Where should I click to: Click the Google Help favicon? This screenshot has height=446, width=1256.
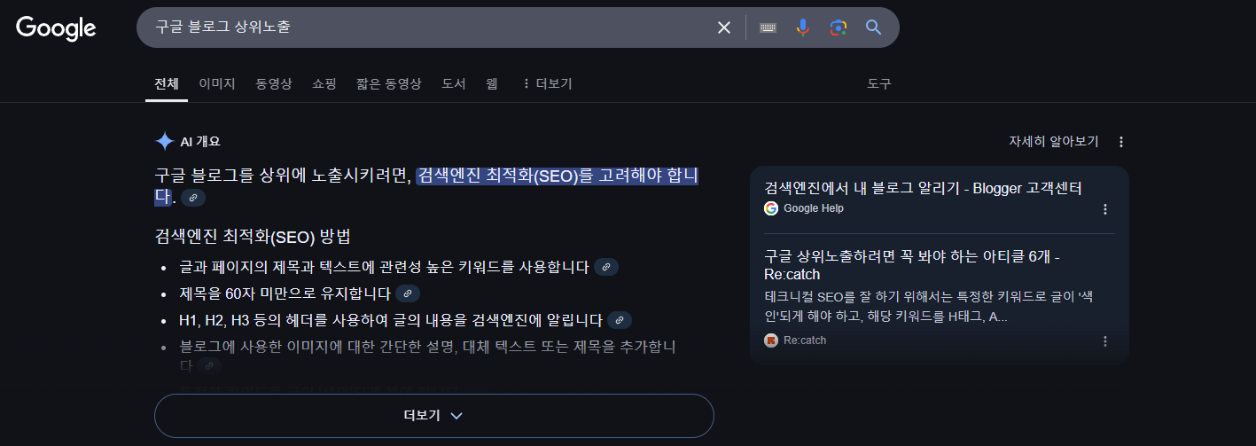[x=771, y=208]
